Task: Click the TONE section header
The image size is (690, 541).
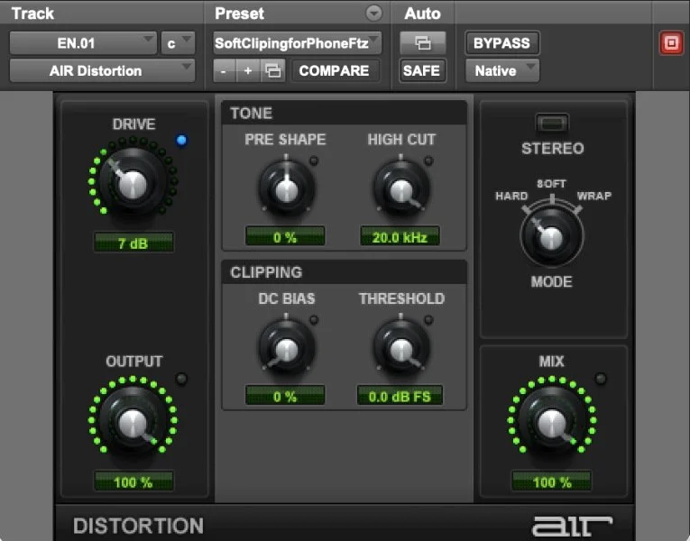Action: click(345, 113)
